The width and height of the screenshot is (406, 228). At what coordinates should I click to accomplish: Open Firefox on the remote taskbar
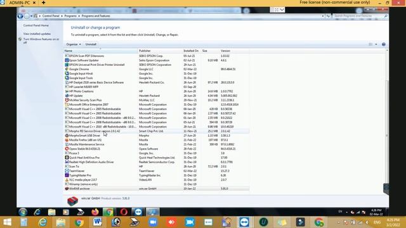(x=95, y=212)
